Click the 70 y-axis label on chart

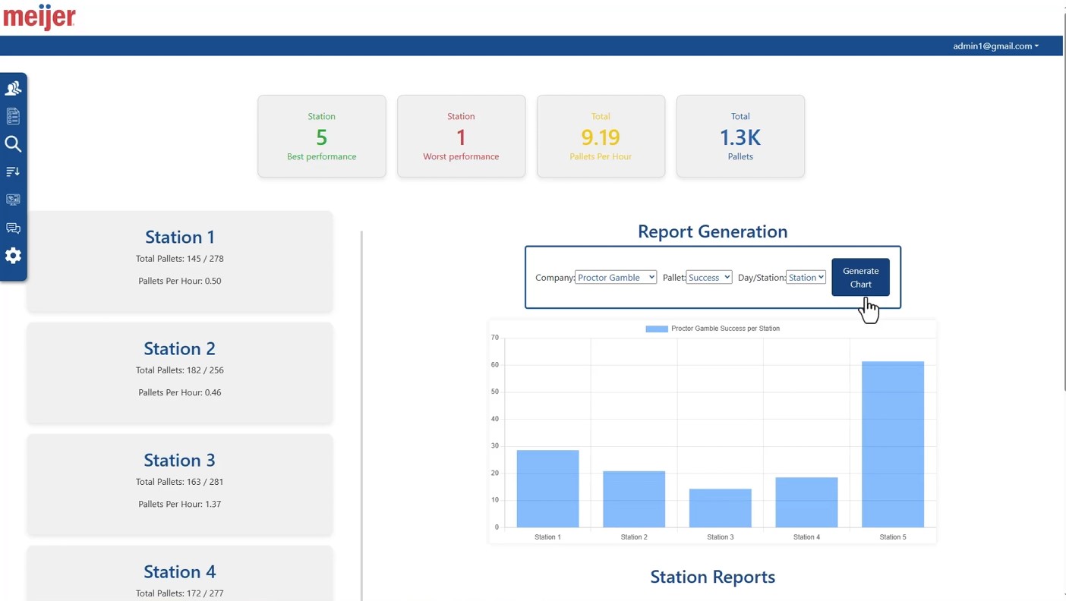(x=495, y=338)
